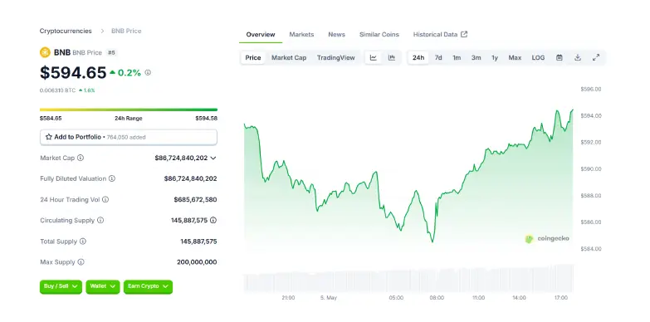
Task: Switch to line chart view icon
Action: pos(373,57)
